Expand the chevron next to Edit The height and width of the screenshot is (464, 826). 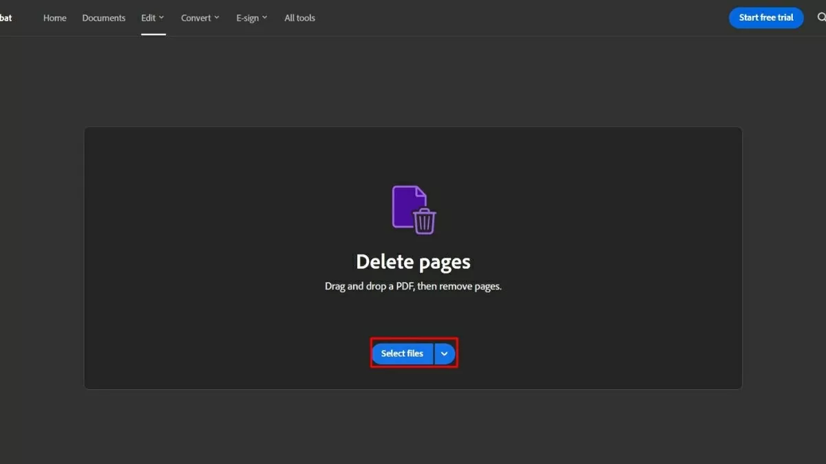162,18
